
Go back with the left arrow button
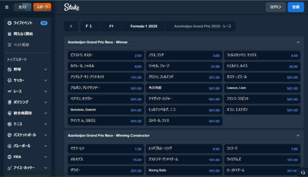tap(71, 26)
